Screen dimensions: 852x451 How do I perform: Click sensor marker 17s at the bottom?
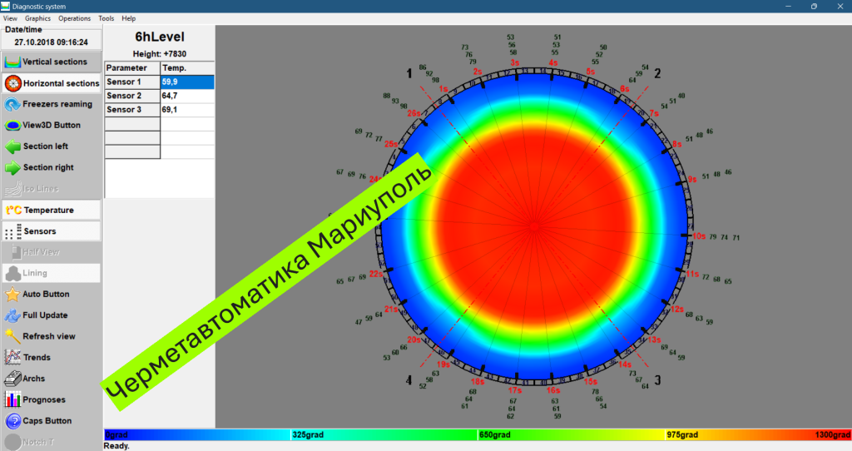514,390
